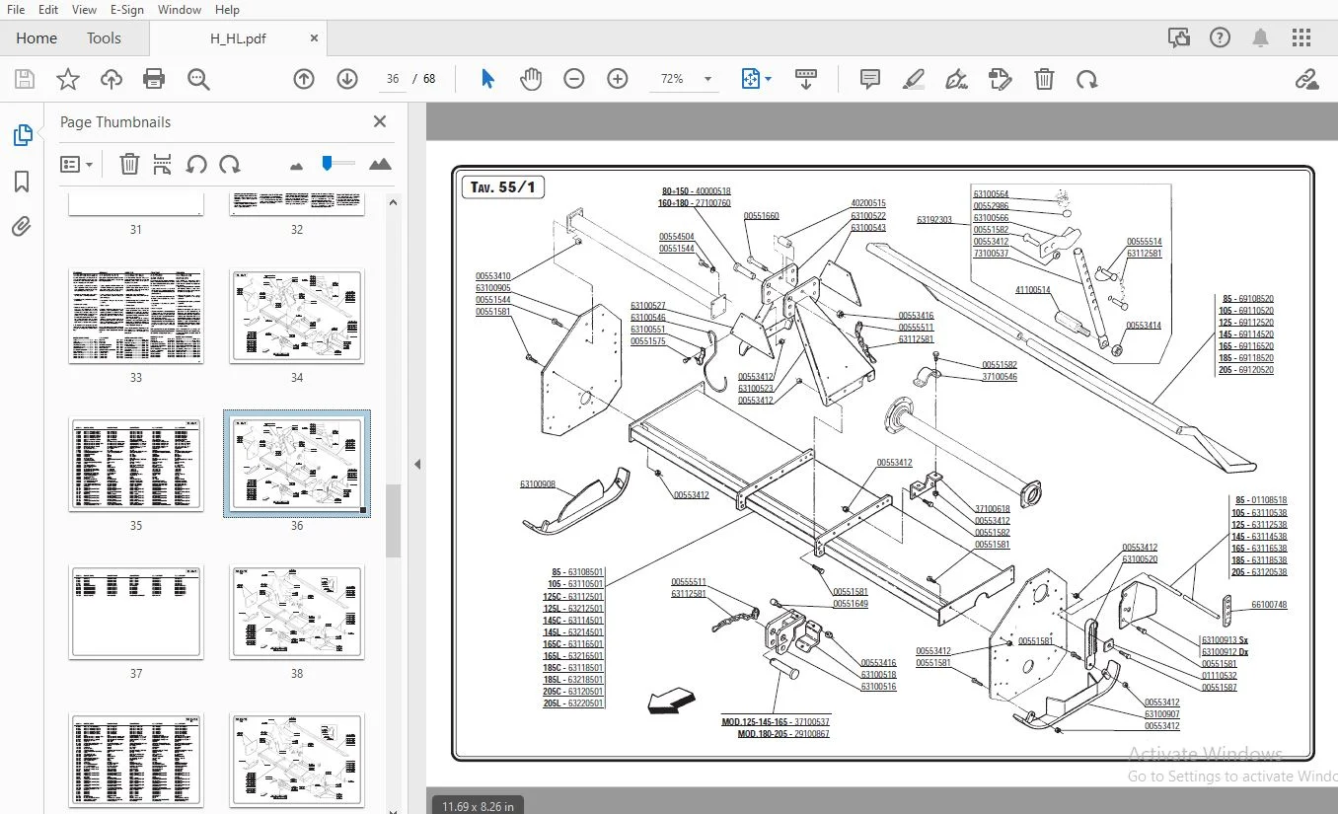Select the H_HL.pdf document tab
The width and height of the screenshot is (1338, 814).
[238, 38]
